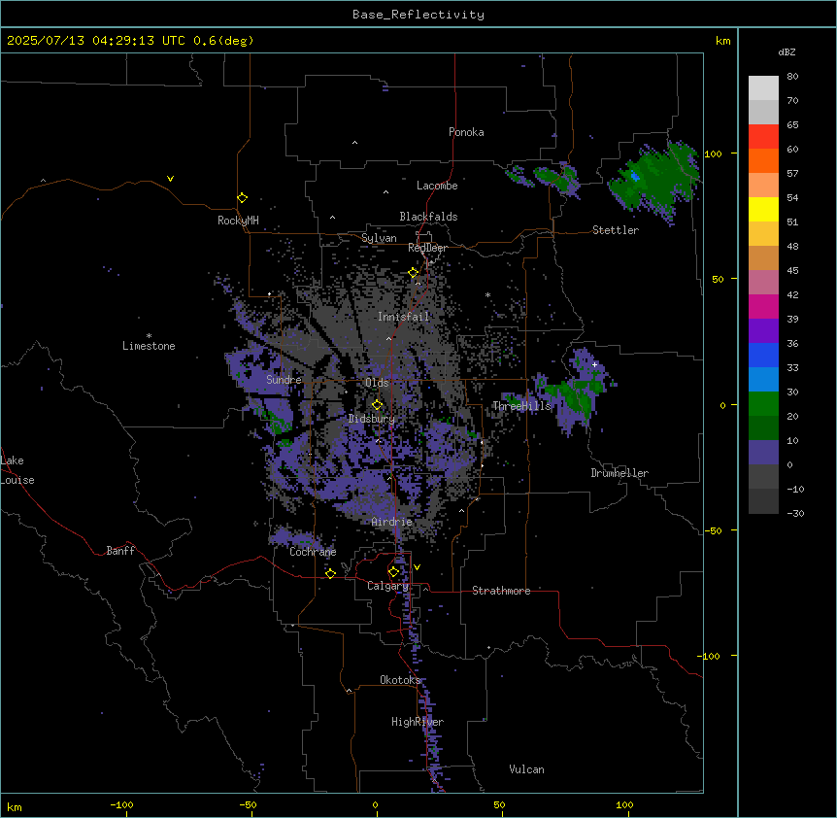Click the HighRiver city label

pyautogui.click(x=418, y=722)
